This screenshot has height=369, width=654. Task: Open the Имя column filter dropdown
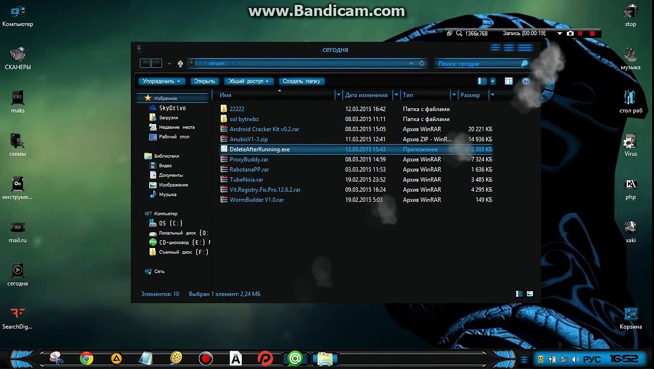point(338,95)
